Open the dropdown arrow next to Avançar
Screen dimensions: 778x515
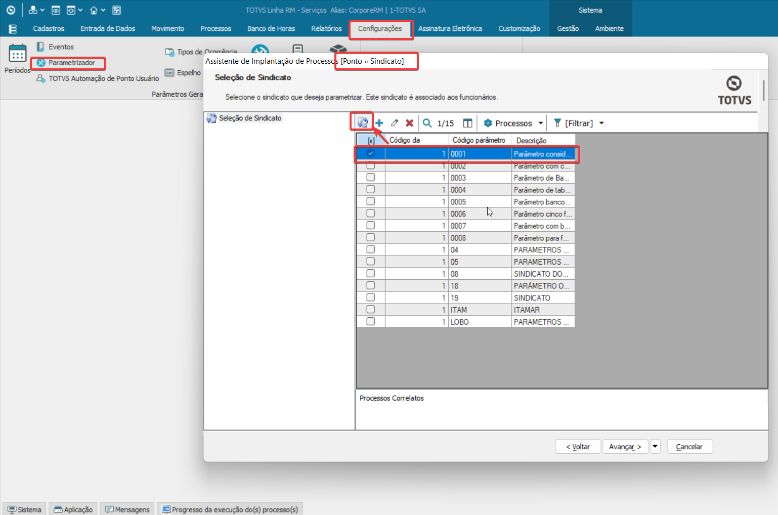tap(655, 446)
